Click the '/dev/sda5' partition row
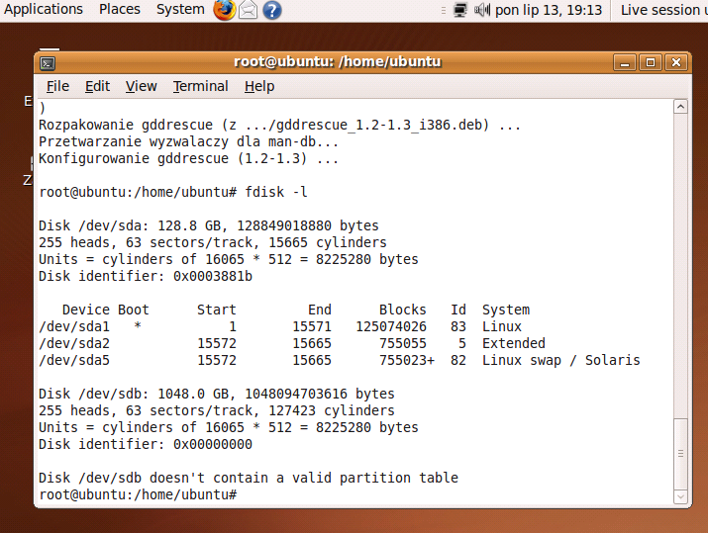 pyautogui.click(x=340, y=360)
